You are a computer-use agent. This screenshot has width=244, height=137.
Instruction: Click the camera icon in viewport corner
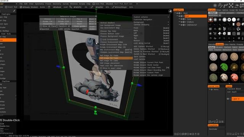[x=170, y=11]
